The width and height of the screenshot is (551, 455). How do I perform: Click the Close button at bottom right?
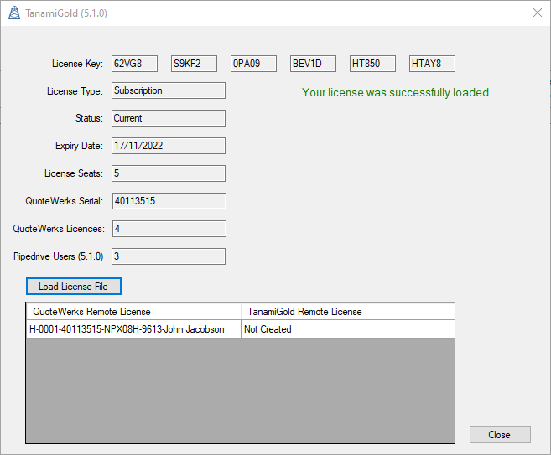(500, 435)
